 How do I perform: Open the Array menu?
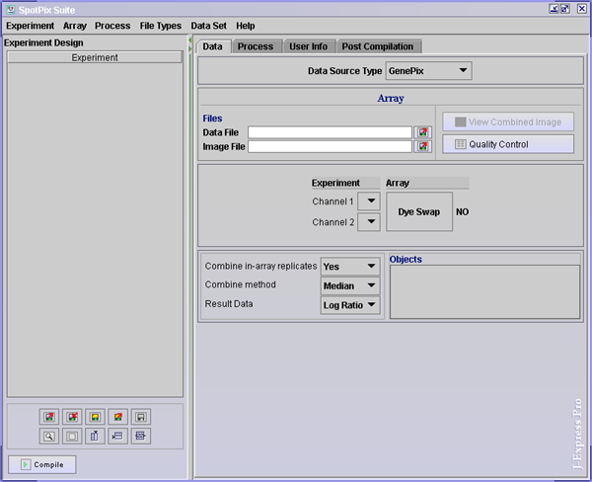(75, 26)
